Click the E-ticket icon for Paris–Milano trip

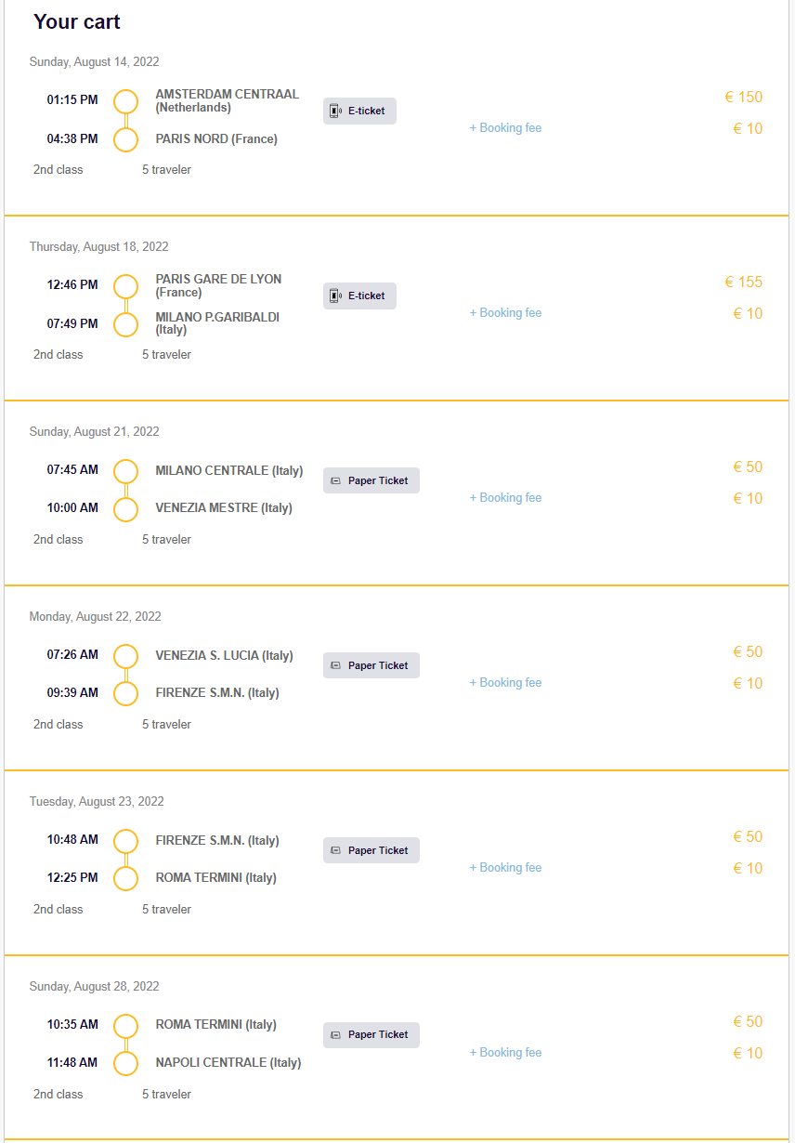point(335,296)
